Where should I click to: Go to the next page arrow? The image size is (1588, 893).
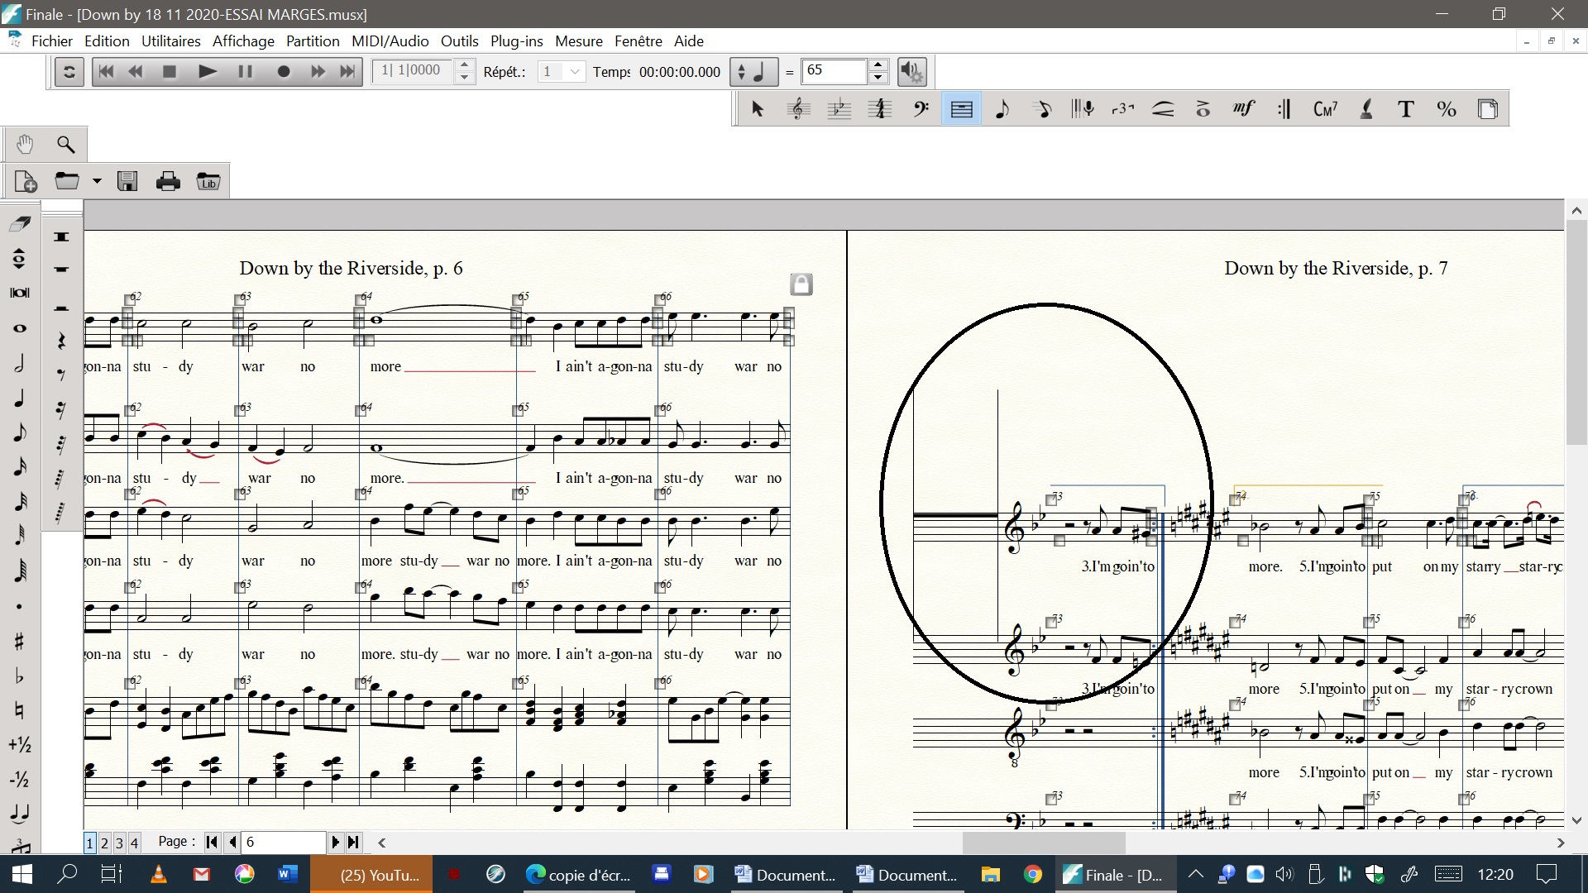click(x=335, y=842)
